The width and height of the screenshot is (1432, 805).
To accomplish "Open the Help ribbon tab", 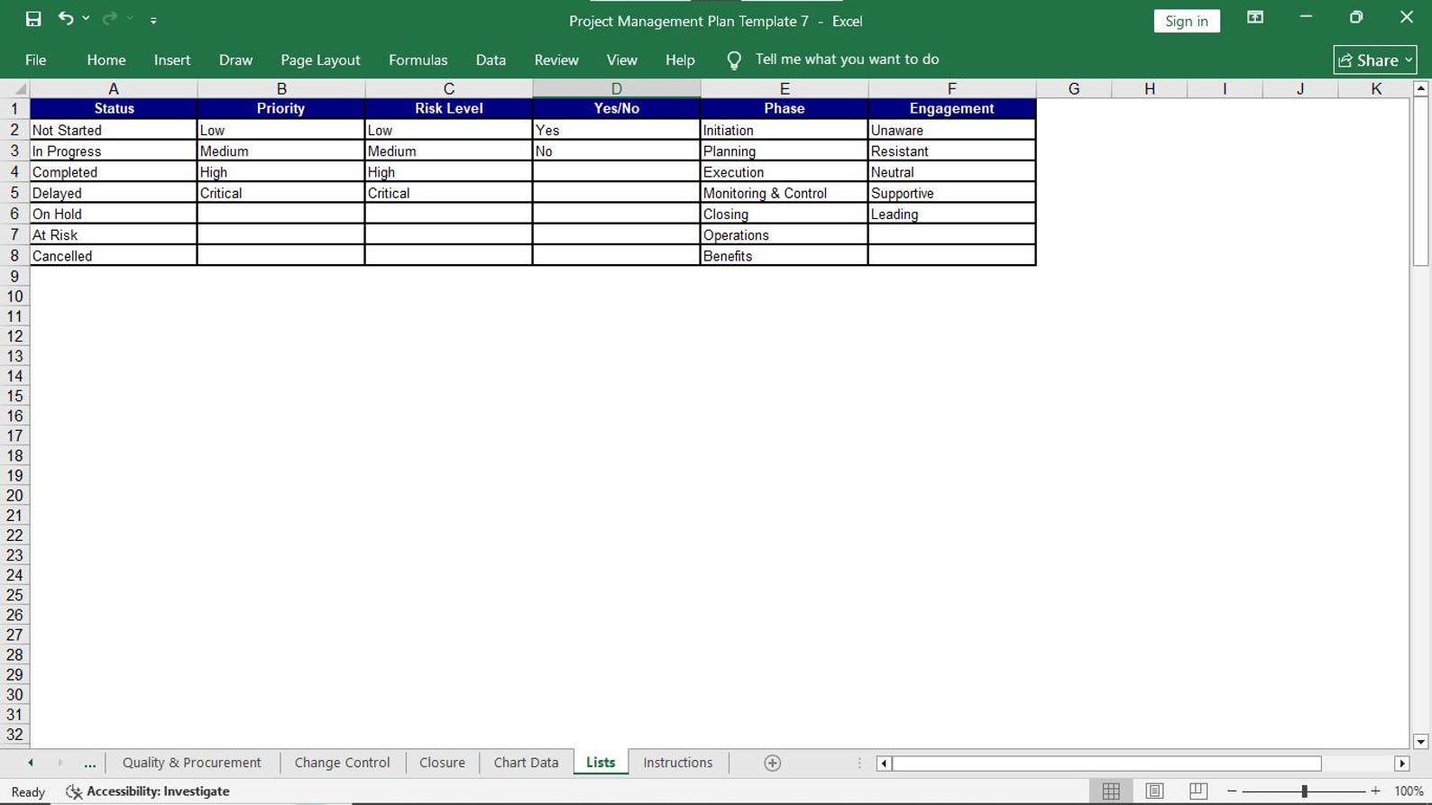I will 680,59.
